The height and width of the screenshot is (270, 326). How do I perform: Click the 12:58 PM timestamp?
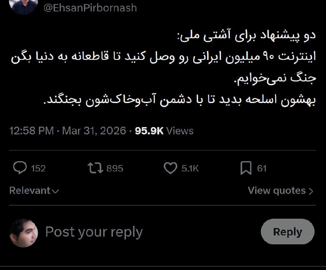(31, 131)
